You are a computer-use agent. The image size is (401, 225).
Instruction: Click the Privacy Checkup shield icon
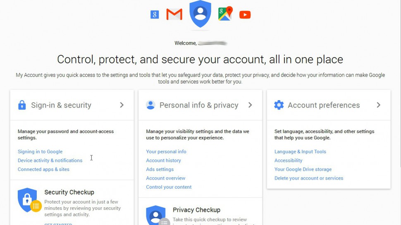[x=157, y=216]
